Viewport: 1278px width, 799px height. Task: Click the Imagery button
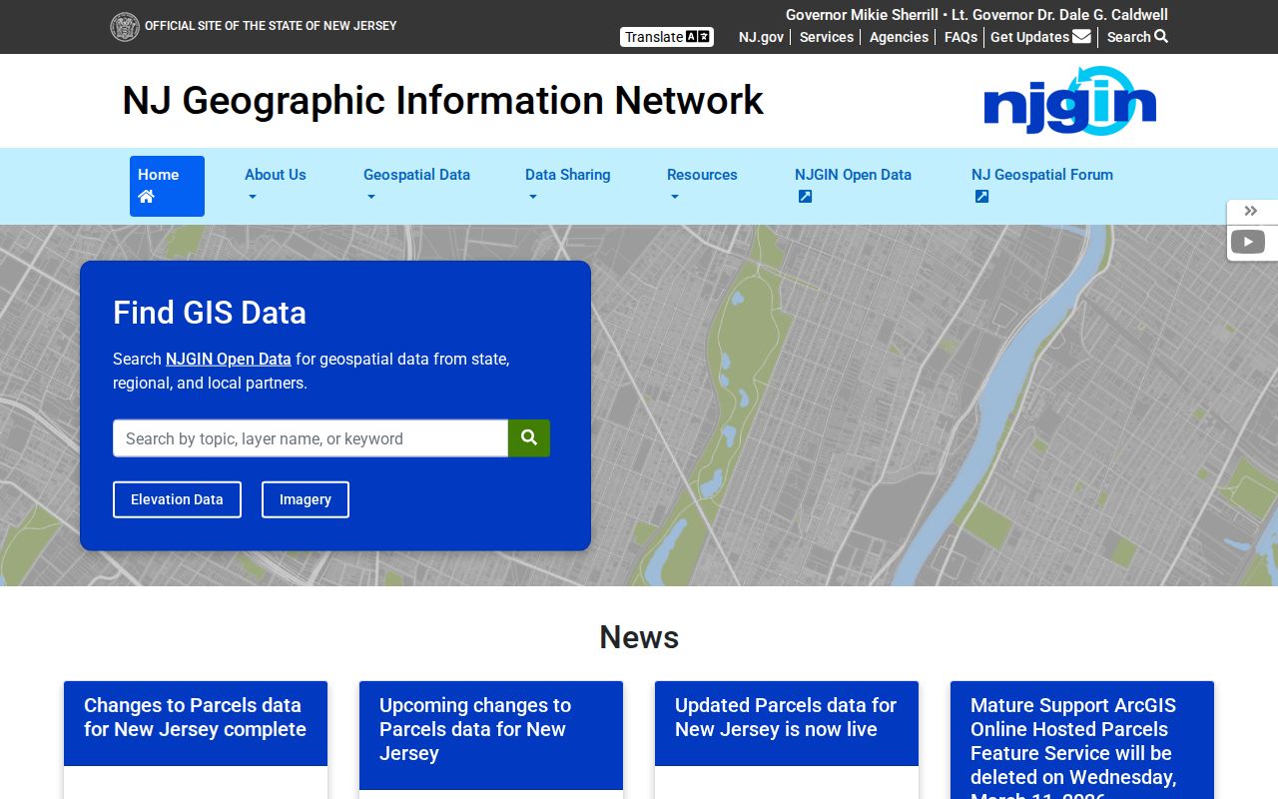coord(306,499)
